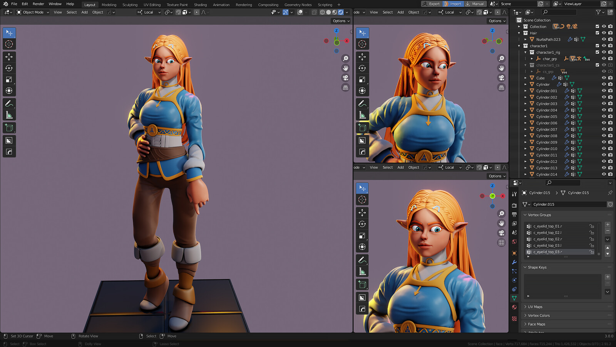This screenshot has height=347, width=616.
Task: Collapse the Hair collection in outliner
Action: point(519,33)
